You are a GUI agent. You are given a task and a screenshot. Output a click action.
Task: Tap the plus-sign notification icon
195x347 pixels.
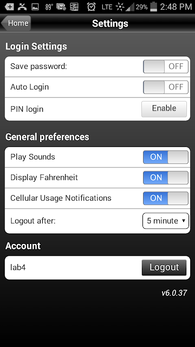pos(9,7)
